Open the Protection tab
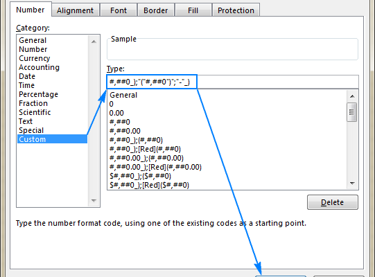This screenshot has height=277, width=375. (236, 10)
